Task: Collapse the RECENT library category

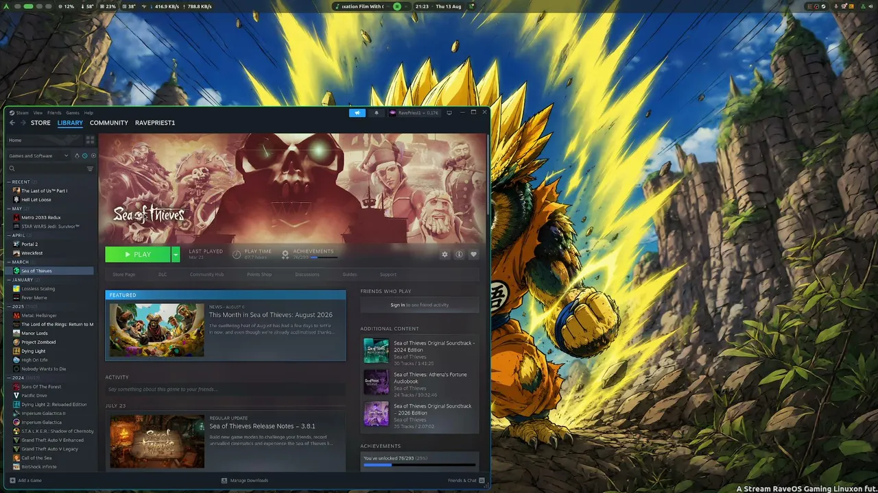Action: (x=9, y=182)
